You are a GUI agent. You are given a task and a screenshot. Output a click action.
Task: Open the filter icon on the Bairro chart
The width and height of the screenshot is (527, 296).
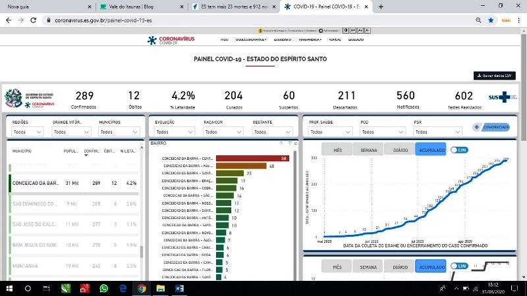tap(290, 143)
